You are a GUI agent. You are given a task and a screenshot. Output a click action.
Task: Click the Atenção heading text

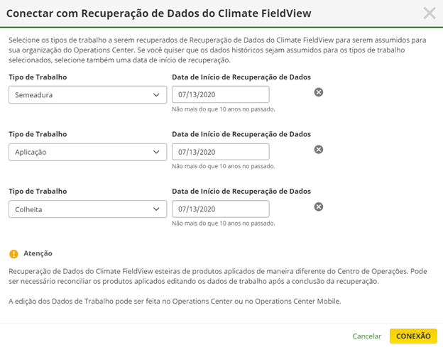[38, 253]
